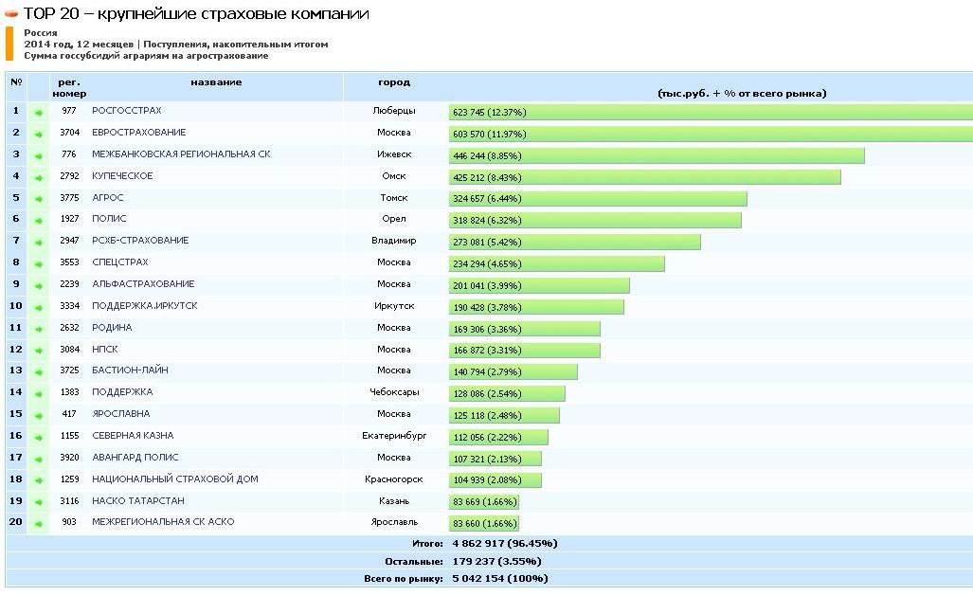Click the 'рег. номер' column header
The width and height of the screenshot is (973, 596).
pos(69,88)
